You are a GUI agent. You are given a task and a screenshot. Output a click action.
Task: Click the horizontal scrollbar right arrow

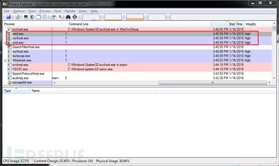pyautogui.click(x=269, y=83)
